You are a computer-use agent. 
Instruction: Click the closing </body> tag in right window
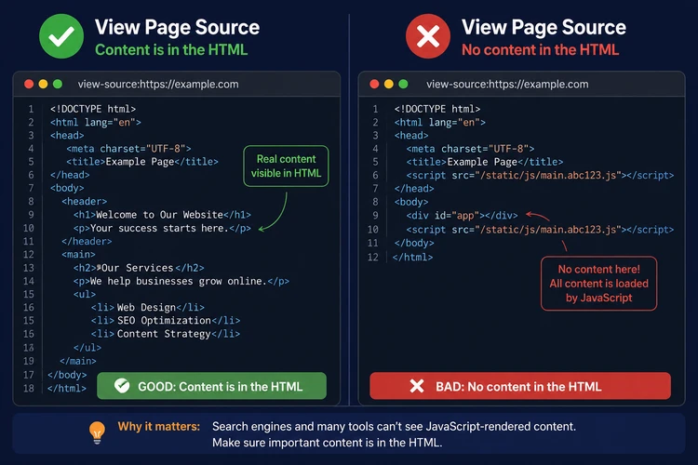414,243
